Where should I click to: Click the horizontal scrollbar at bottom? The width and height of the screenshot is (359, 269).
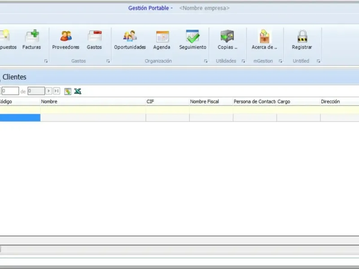pyautogui.click(x=179, y=249)
